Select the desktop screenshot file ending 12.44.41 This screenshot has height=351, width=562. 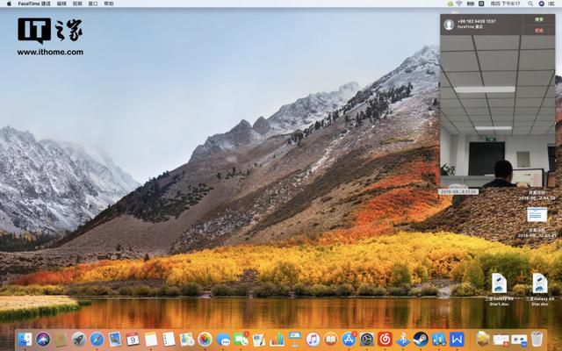tap(537, 222)
